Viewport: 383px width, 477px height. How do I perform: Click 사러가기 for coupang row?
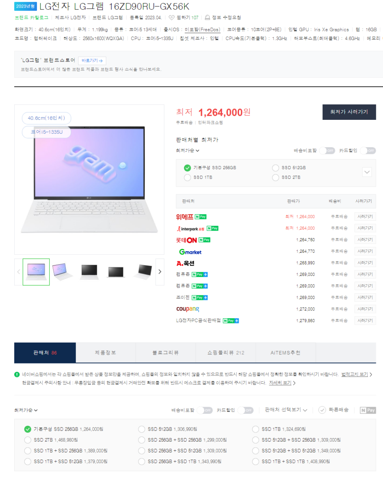coord(365,309)
